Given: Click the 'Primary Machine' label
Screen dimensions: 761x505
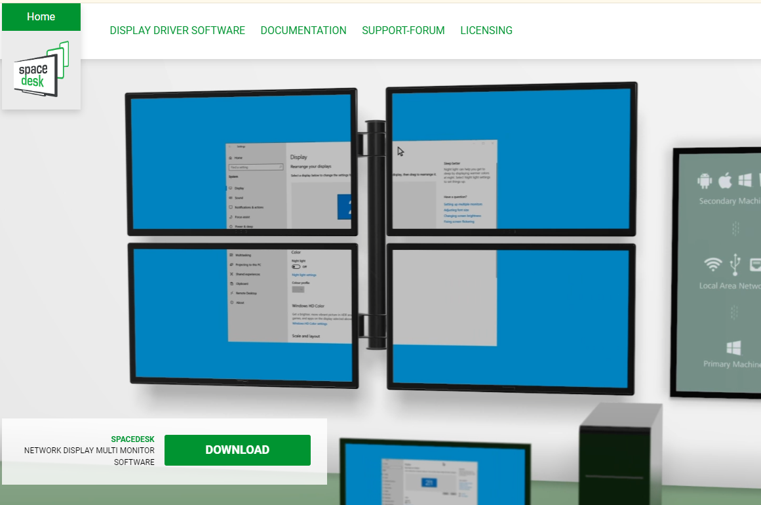Looking at the screenshot, I should click(x=732, y=364).
